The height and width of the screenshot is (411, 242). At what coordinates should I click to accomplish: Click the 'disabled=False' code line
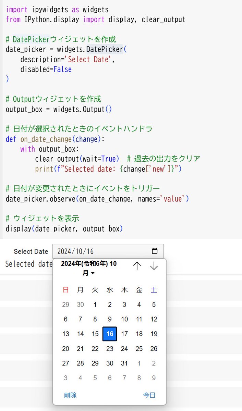point(46,69)
